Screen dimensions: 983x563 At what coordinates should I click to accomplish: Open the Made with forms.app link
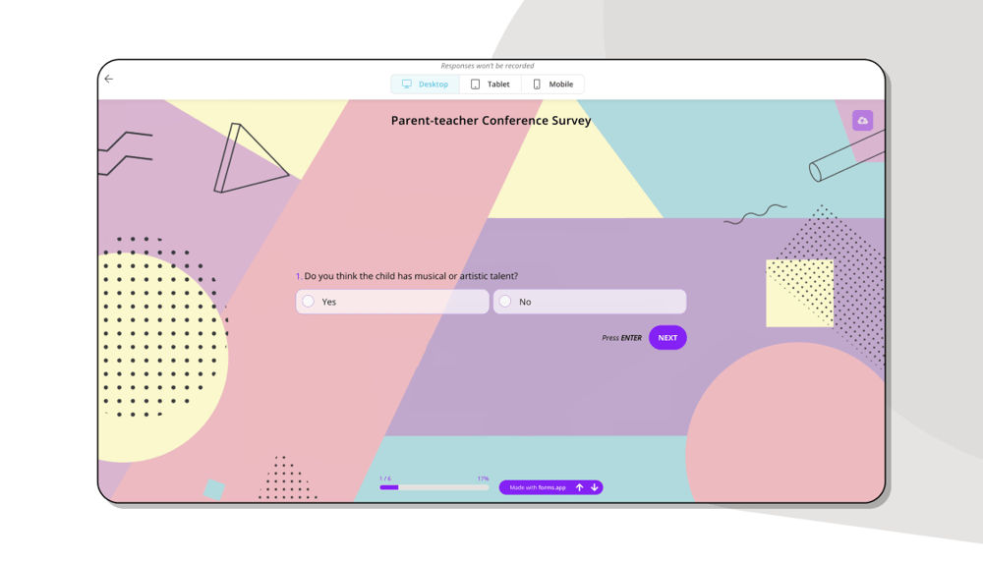[x=538, y=487]
